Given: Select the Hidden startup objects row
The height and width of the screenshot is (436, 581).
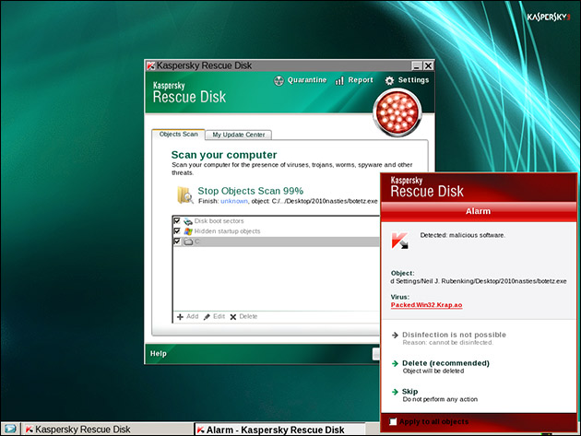Looking at the screenshot, I should pyautogui.click(x=276, y=231).
